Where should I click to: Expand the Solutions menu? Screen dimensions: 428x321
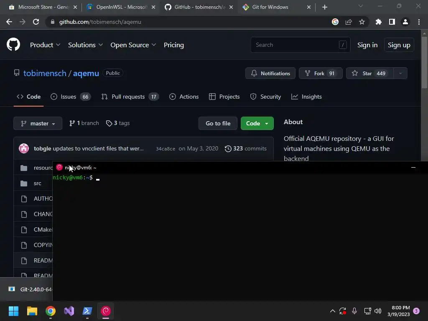(x=85, y=45)
